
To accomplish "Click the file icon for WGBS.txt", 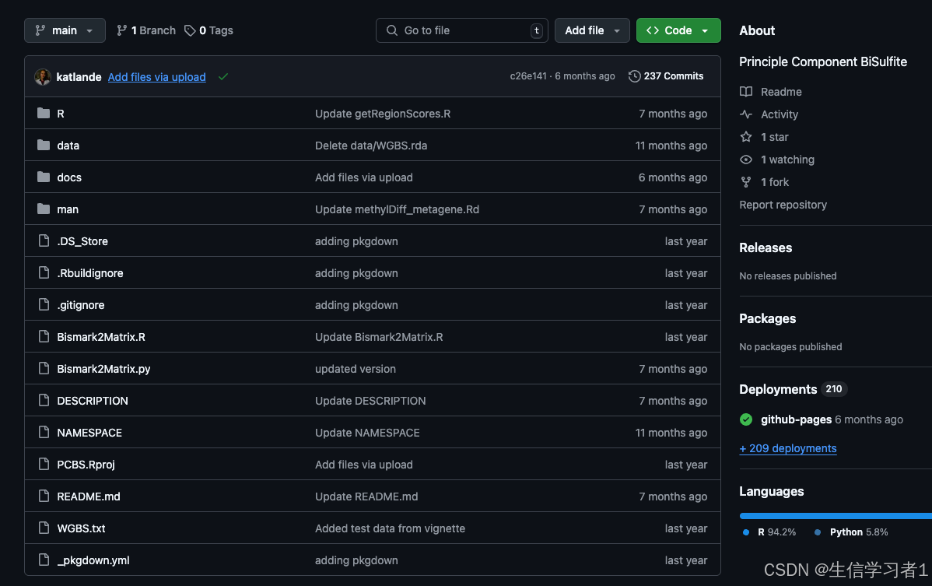I will point(44,528).
